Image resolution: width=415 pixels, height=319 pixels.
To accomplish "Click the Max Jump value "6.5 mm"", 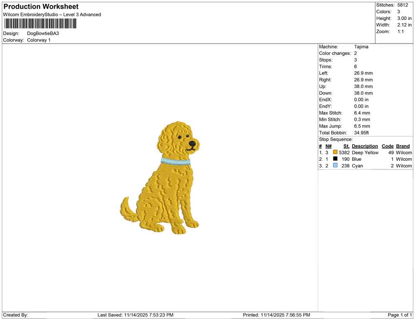I will 362,126.
